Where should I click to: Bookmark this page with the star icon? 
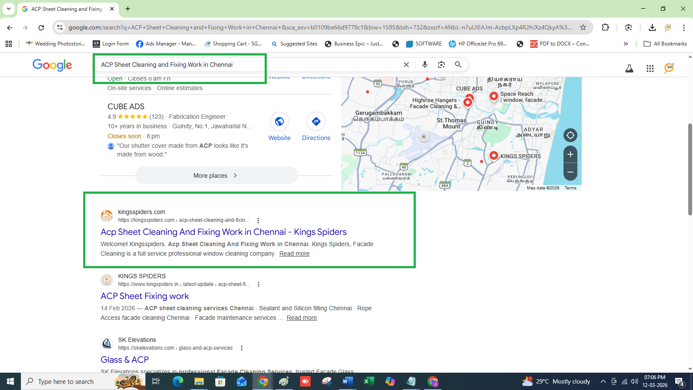(583, 28)
